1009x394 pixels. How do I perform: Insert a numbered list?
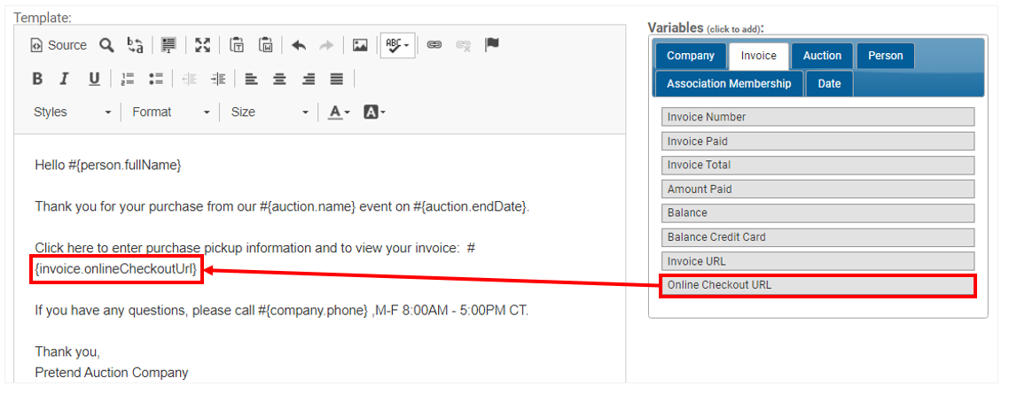[x=128, y=79]
